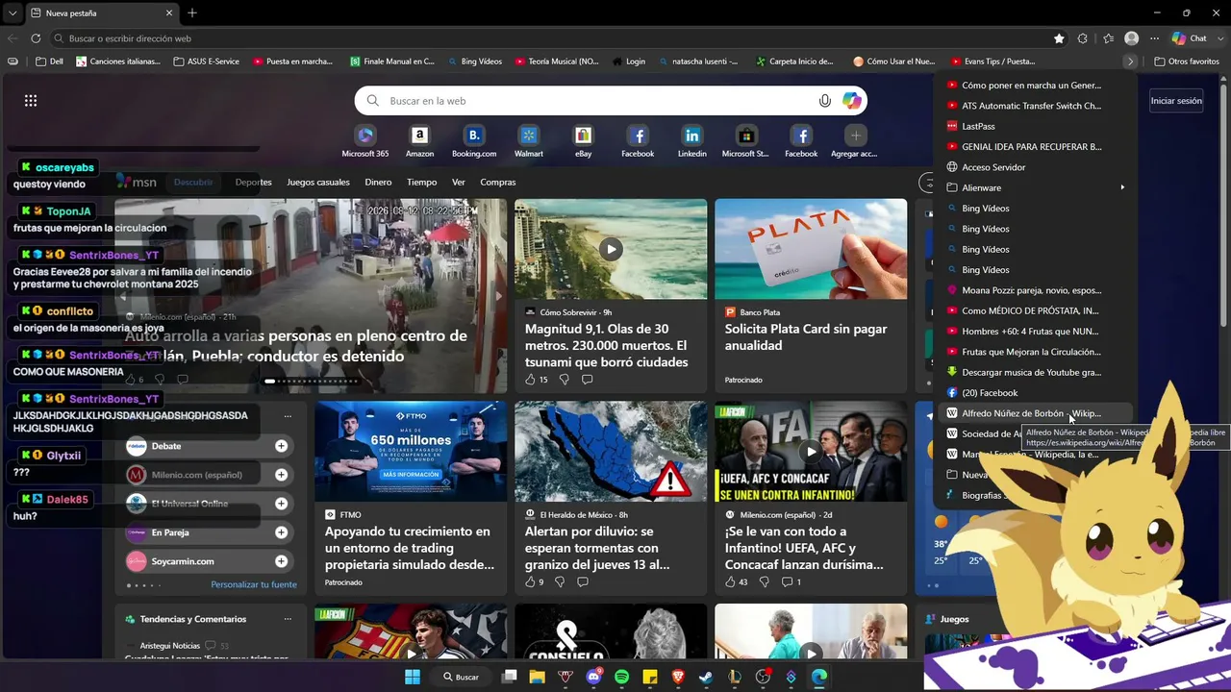The image size is (1231, 692).
Task: Open Copilot from the search box
Action: tap(852, 101)
